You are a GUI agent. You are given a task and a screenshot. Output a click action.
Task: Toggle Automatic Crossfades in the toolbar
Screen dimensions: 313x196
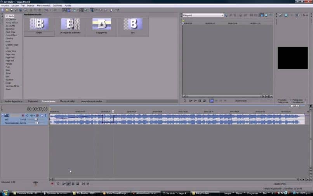69,10
